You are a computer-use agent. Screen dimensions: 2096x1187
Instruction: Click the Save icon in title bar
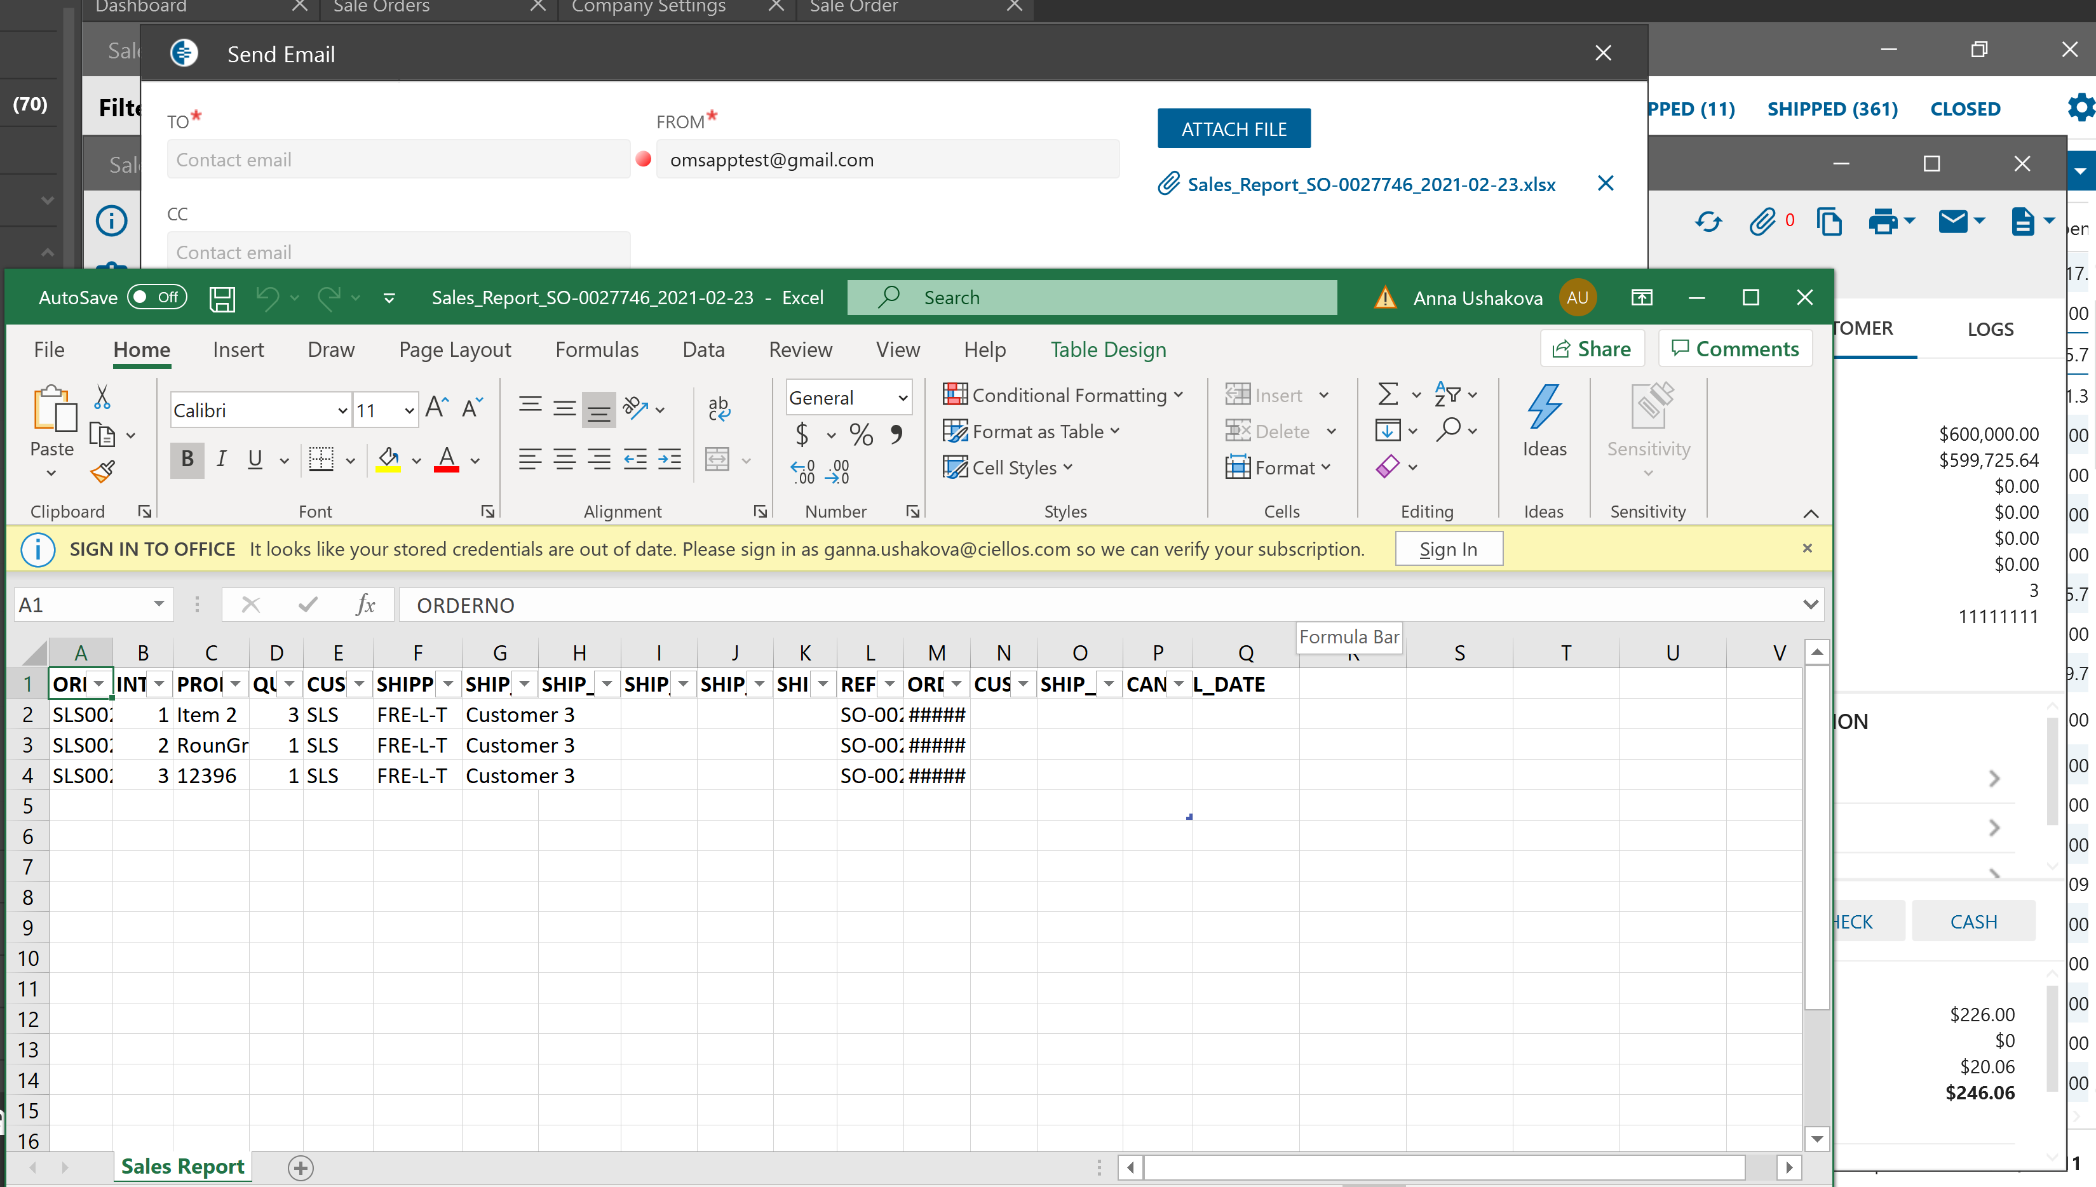click(x=222, y=298)
